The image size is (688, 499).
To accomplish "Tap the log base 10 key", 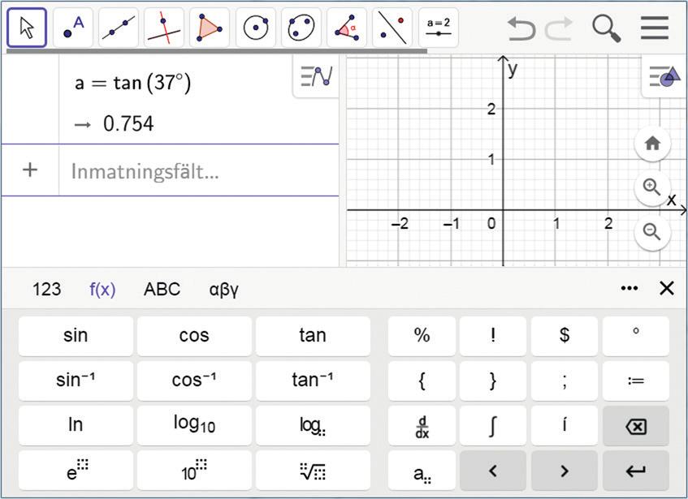I will [194, 425].
